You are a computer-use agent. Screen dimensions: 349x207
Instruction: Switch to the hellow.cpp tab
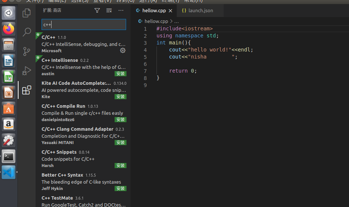pyautogui.click(x=154, y=11)
